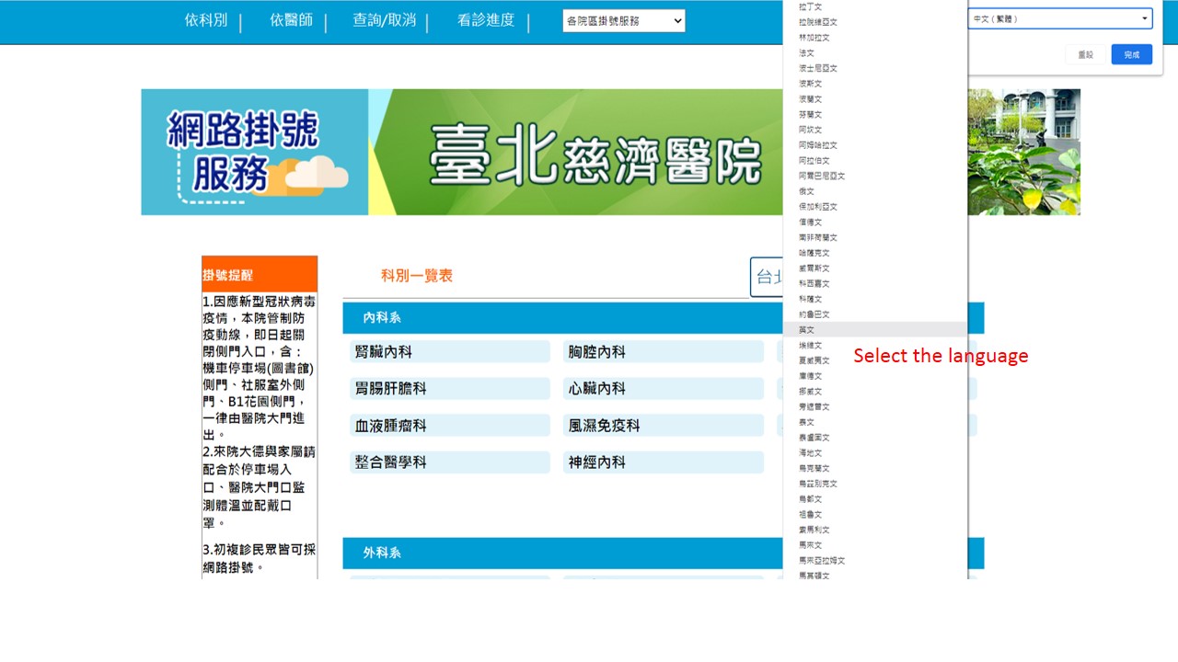
Task: Open the 胃腸肝膽科 department link
Action: point(450,389)
